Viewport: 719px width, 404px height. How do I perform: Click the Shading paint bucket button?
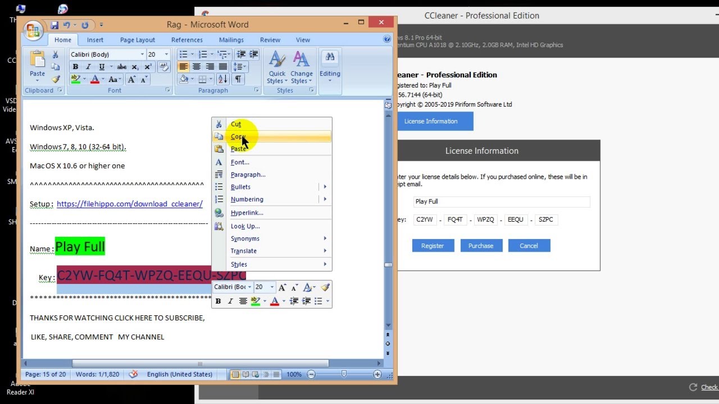(x=185, y=80)
